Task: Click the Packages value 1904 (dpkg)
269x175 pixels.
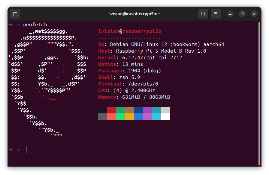Action: [x=145, y=71]
